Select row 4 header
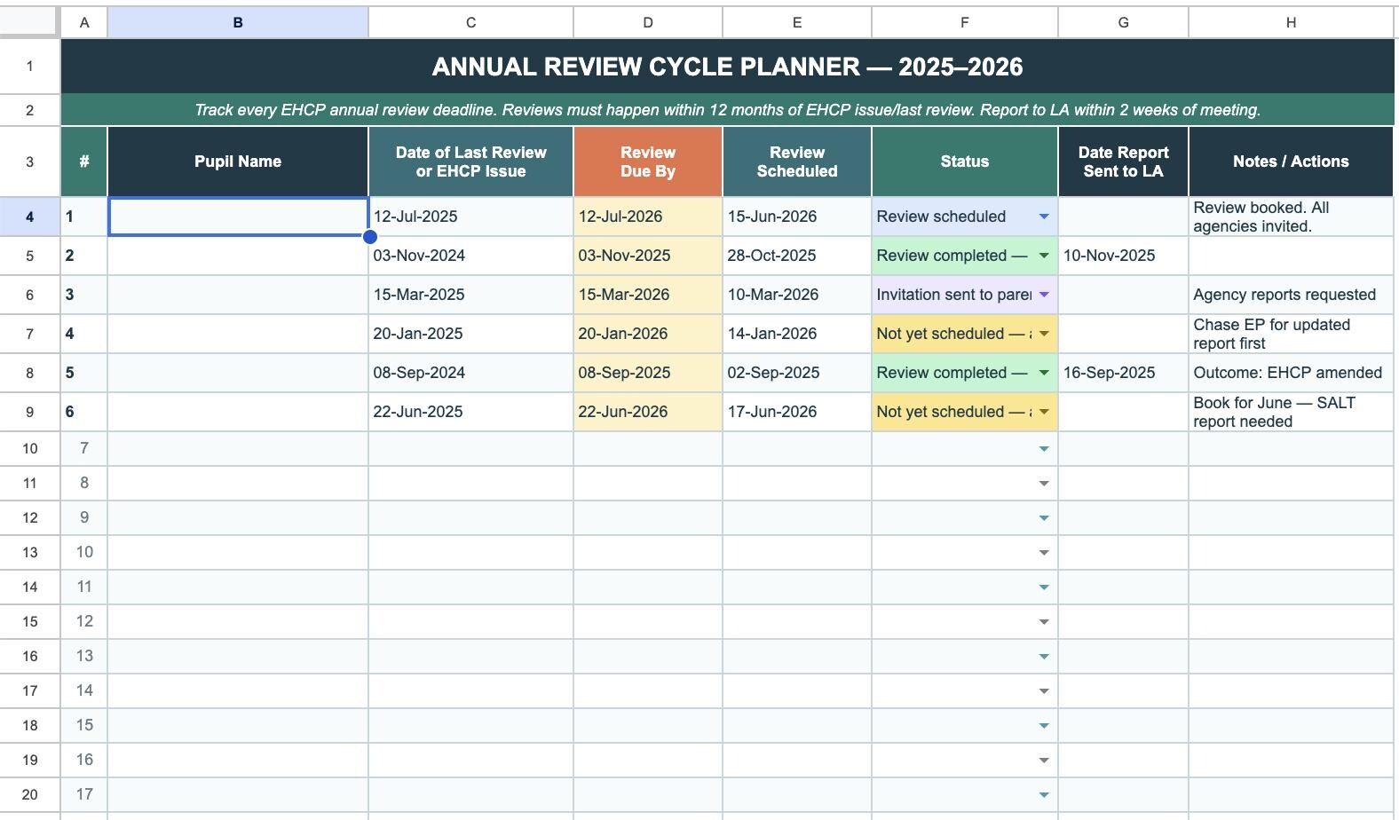Image resolution: width=1399 pixels, height=820 pixels. pos(29,217)
